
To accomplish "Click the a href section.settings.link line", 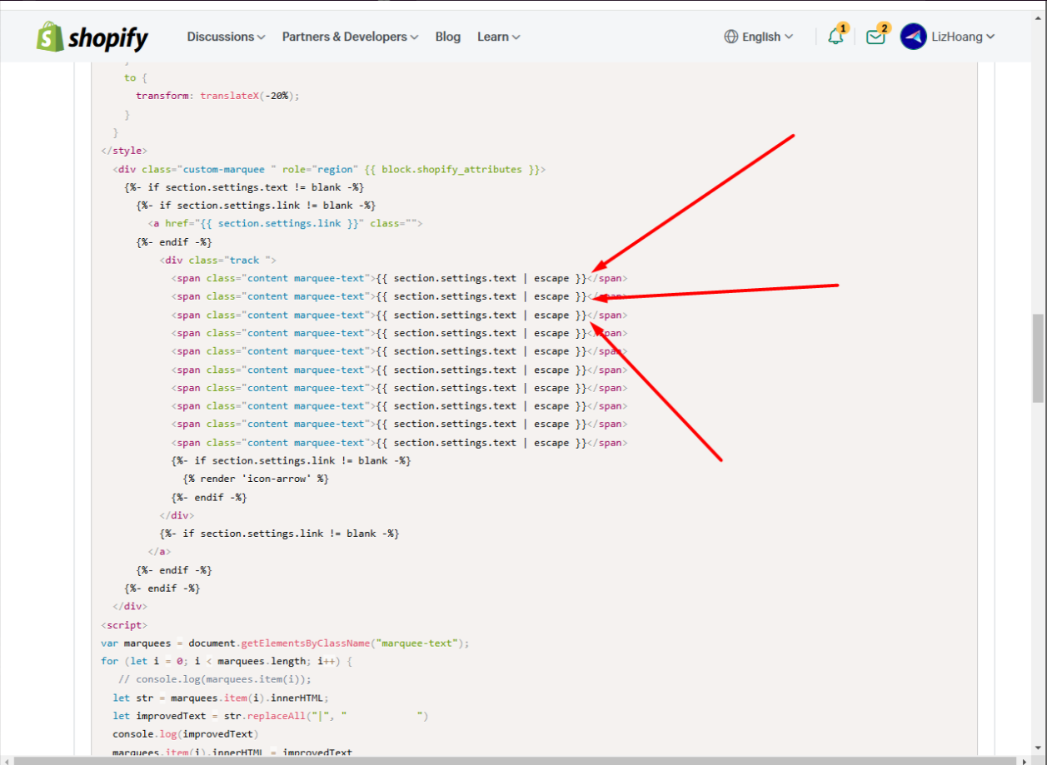I will (286, 223).
